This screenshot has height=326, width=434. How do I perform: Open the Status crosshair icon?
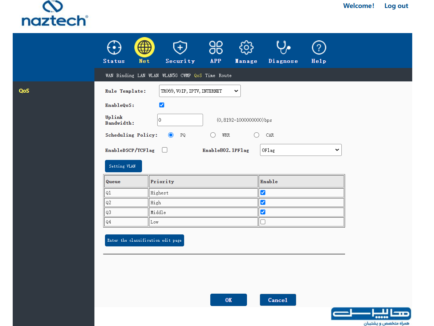(114, 48)
